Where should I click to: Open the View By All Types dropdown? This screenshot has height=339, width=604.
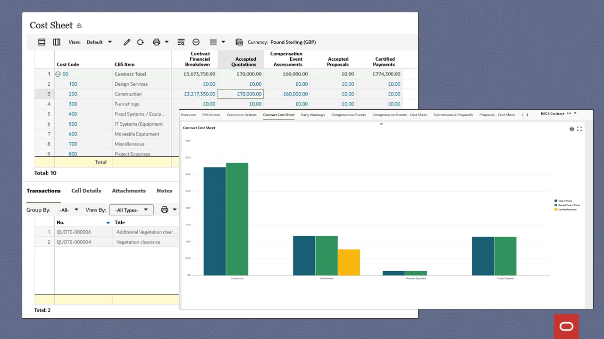pyautogui.click(x=131, y=210)
